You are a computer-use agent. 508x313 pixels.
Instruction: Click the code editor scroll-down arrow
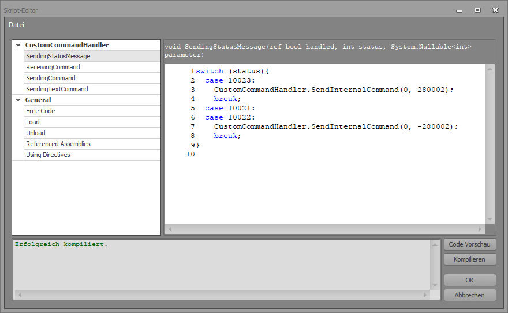point(490,219)
